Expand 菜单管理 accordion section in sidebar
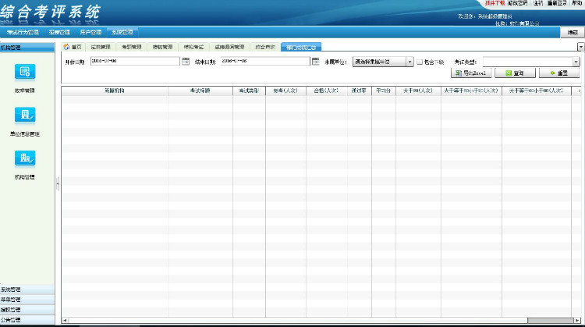The width and height of the screenshot is (585, 327). click(x=27, y=300)
